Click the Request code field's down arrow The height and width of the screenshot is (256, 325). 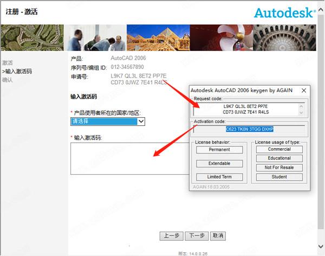[301, 113]
